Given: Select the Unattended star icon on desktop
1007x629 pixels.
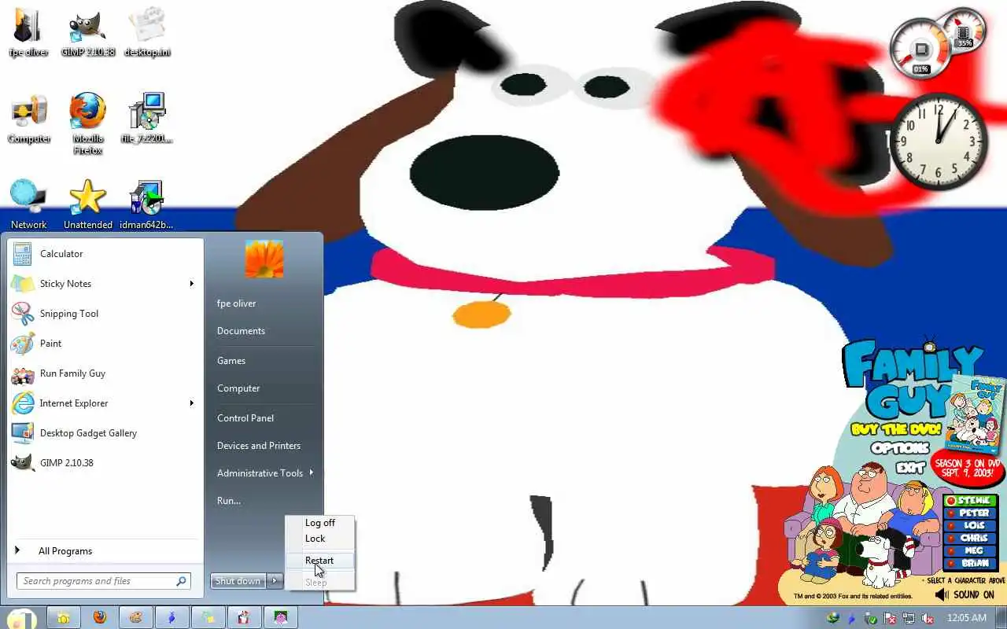Looking at the screenshot, I should [x=88, y=204].
